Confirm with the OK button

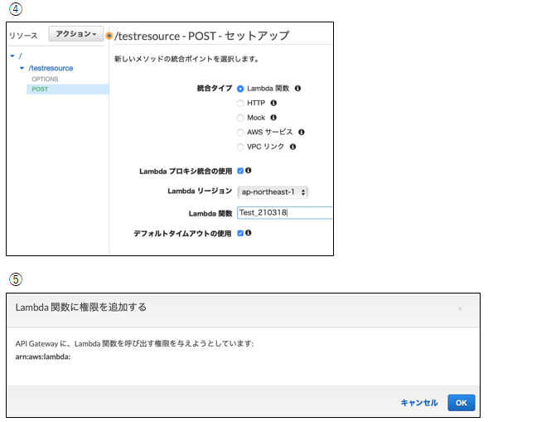coord(462,403)
